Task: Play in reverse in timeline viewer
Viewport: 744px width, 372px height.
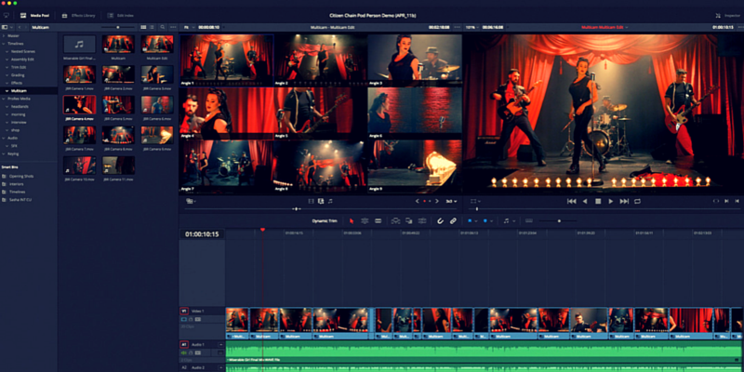Action: tap(585, 201)
